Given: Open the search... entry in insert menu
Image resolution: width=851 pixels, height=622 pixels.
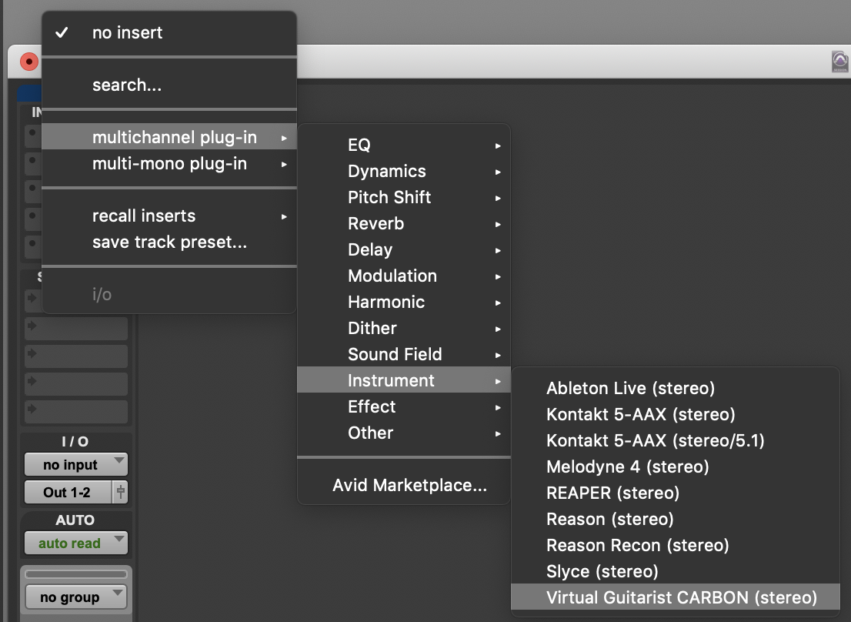Looking at the screenshot, I should [169, 85].
